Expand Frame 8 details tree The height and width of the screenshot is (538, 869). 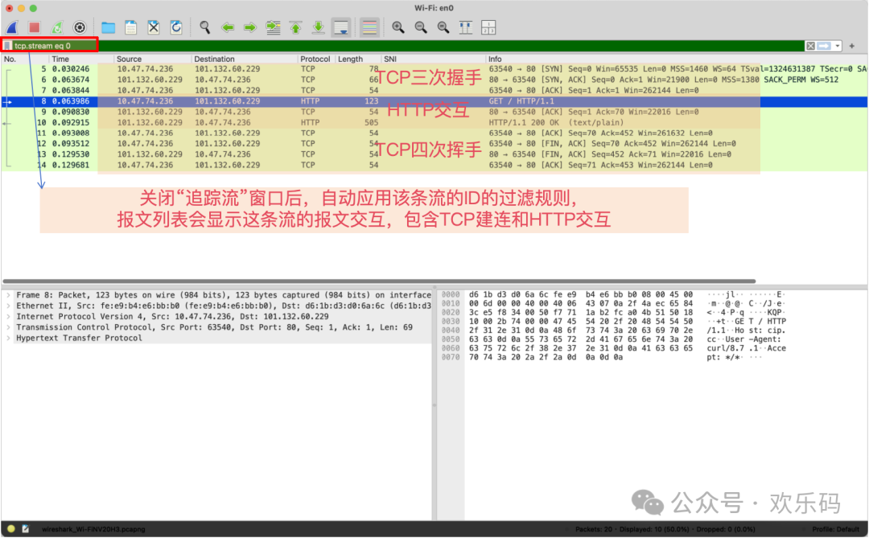(8, 295)
